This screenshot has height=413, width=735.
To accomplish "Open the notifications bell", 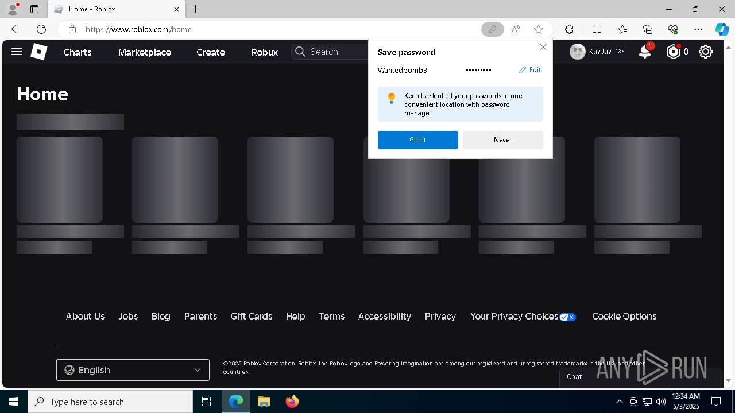I will pos(645,52).
